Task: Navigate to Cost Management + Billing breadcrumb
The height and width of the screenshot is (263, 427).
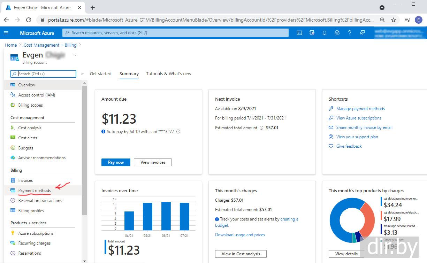Action: coord(50,45)
